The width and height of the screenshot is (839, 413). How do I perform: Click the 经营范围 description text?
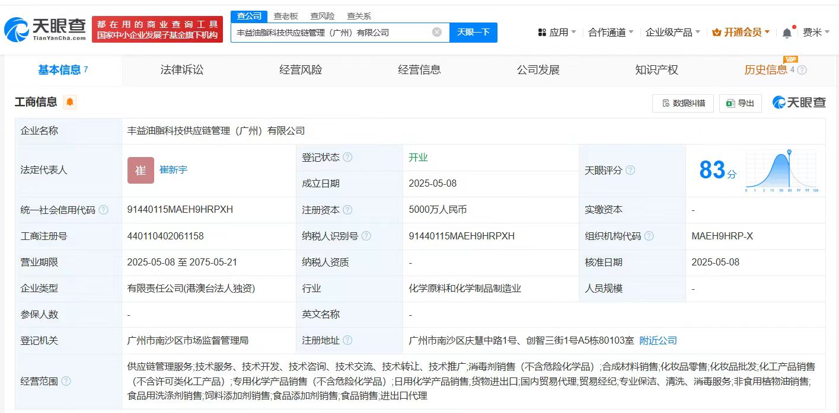[x=472, y=381]
